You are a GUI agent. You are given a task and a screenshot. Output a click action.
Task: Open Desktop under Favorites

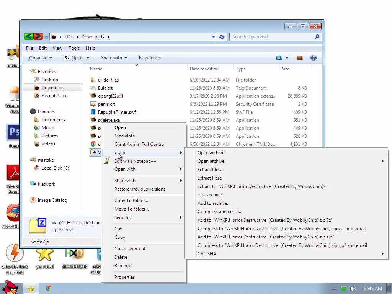(50, 80)
